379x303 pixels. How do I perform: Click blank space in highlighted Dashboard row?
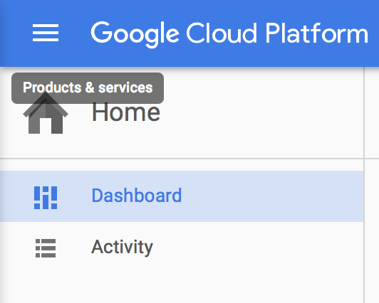[271, 196]
